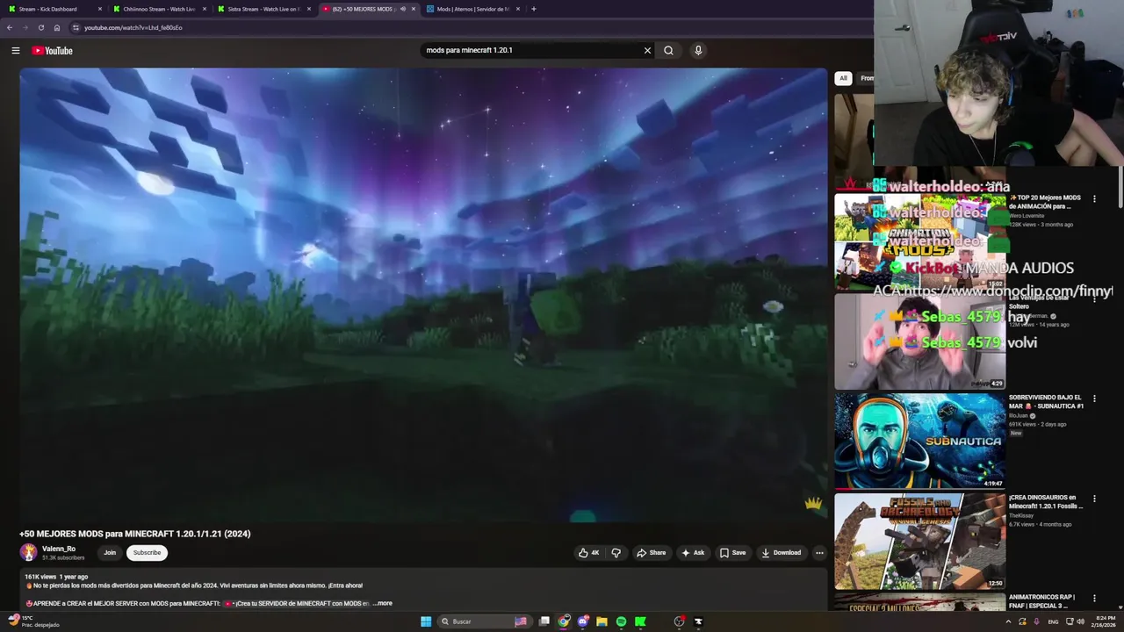Image resolution: width=1124 pixels, height=632 pixels.
Task: Open Discord from the taskbar
Action: pos(583,621)
